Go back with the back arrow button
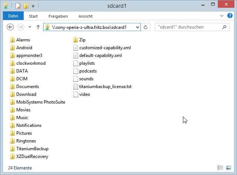Viewport: 237px width, 175px height. click(x=10, y=27)
